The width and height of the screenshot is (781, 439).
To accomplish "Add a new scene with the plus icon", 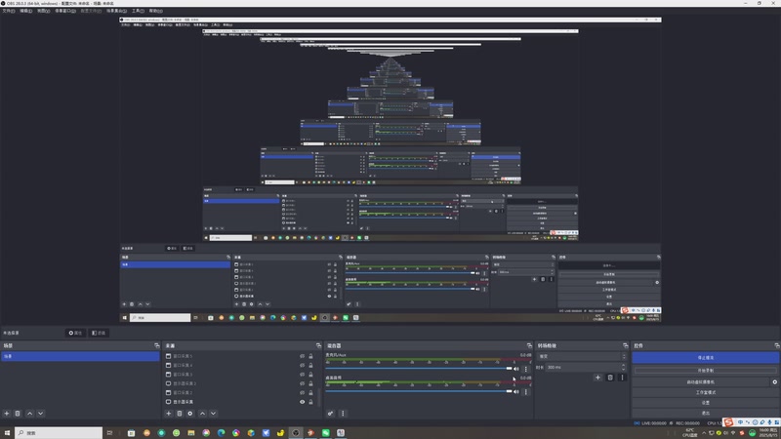I will click(x=7, y=413).
